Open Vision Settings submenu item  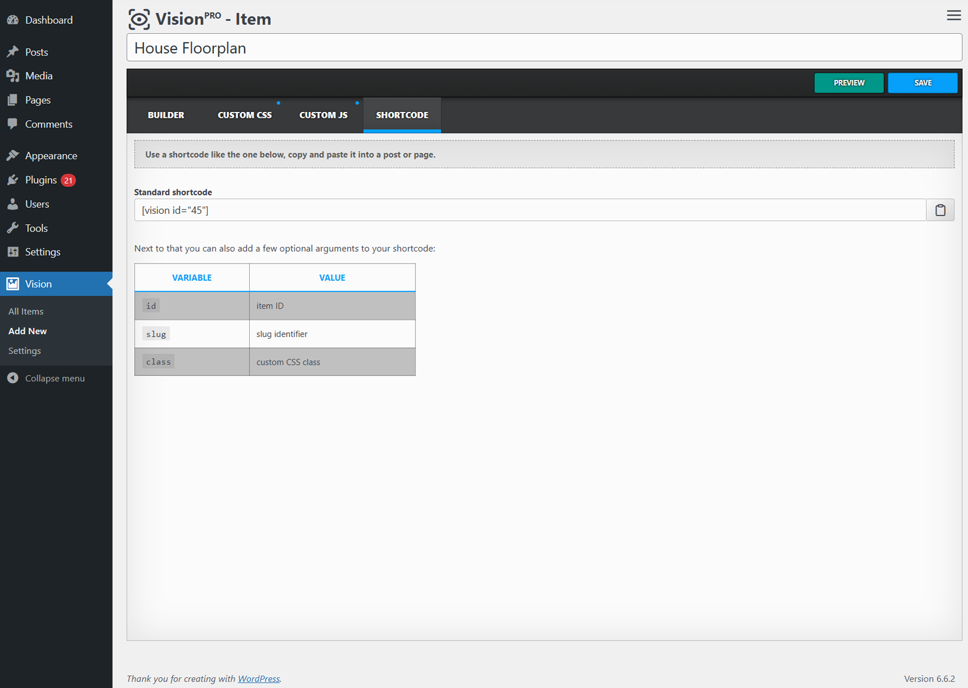pos(25,351)
